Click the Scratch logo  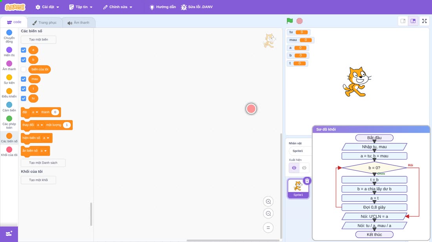[15, 7]
